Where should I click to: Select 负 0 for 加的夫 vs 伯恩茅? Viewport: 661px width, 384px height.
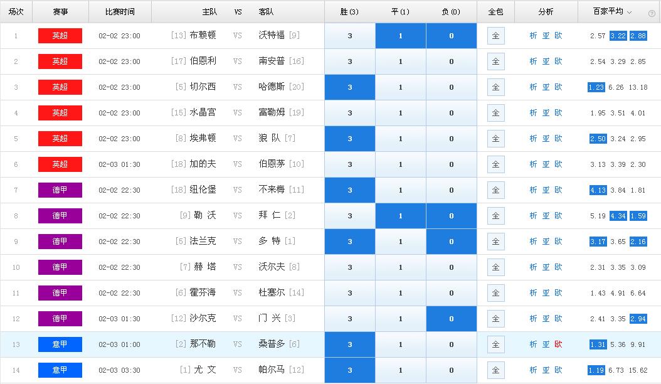(x=452, y=164)
